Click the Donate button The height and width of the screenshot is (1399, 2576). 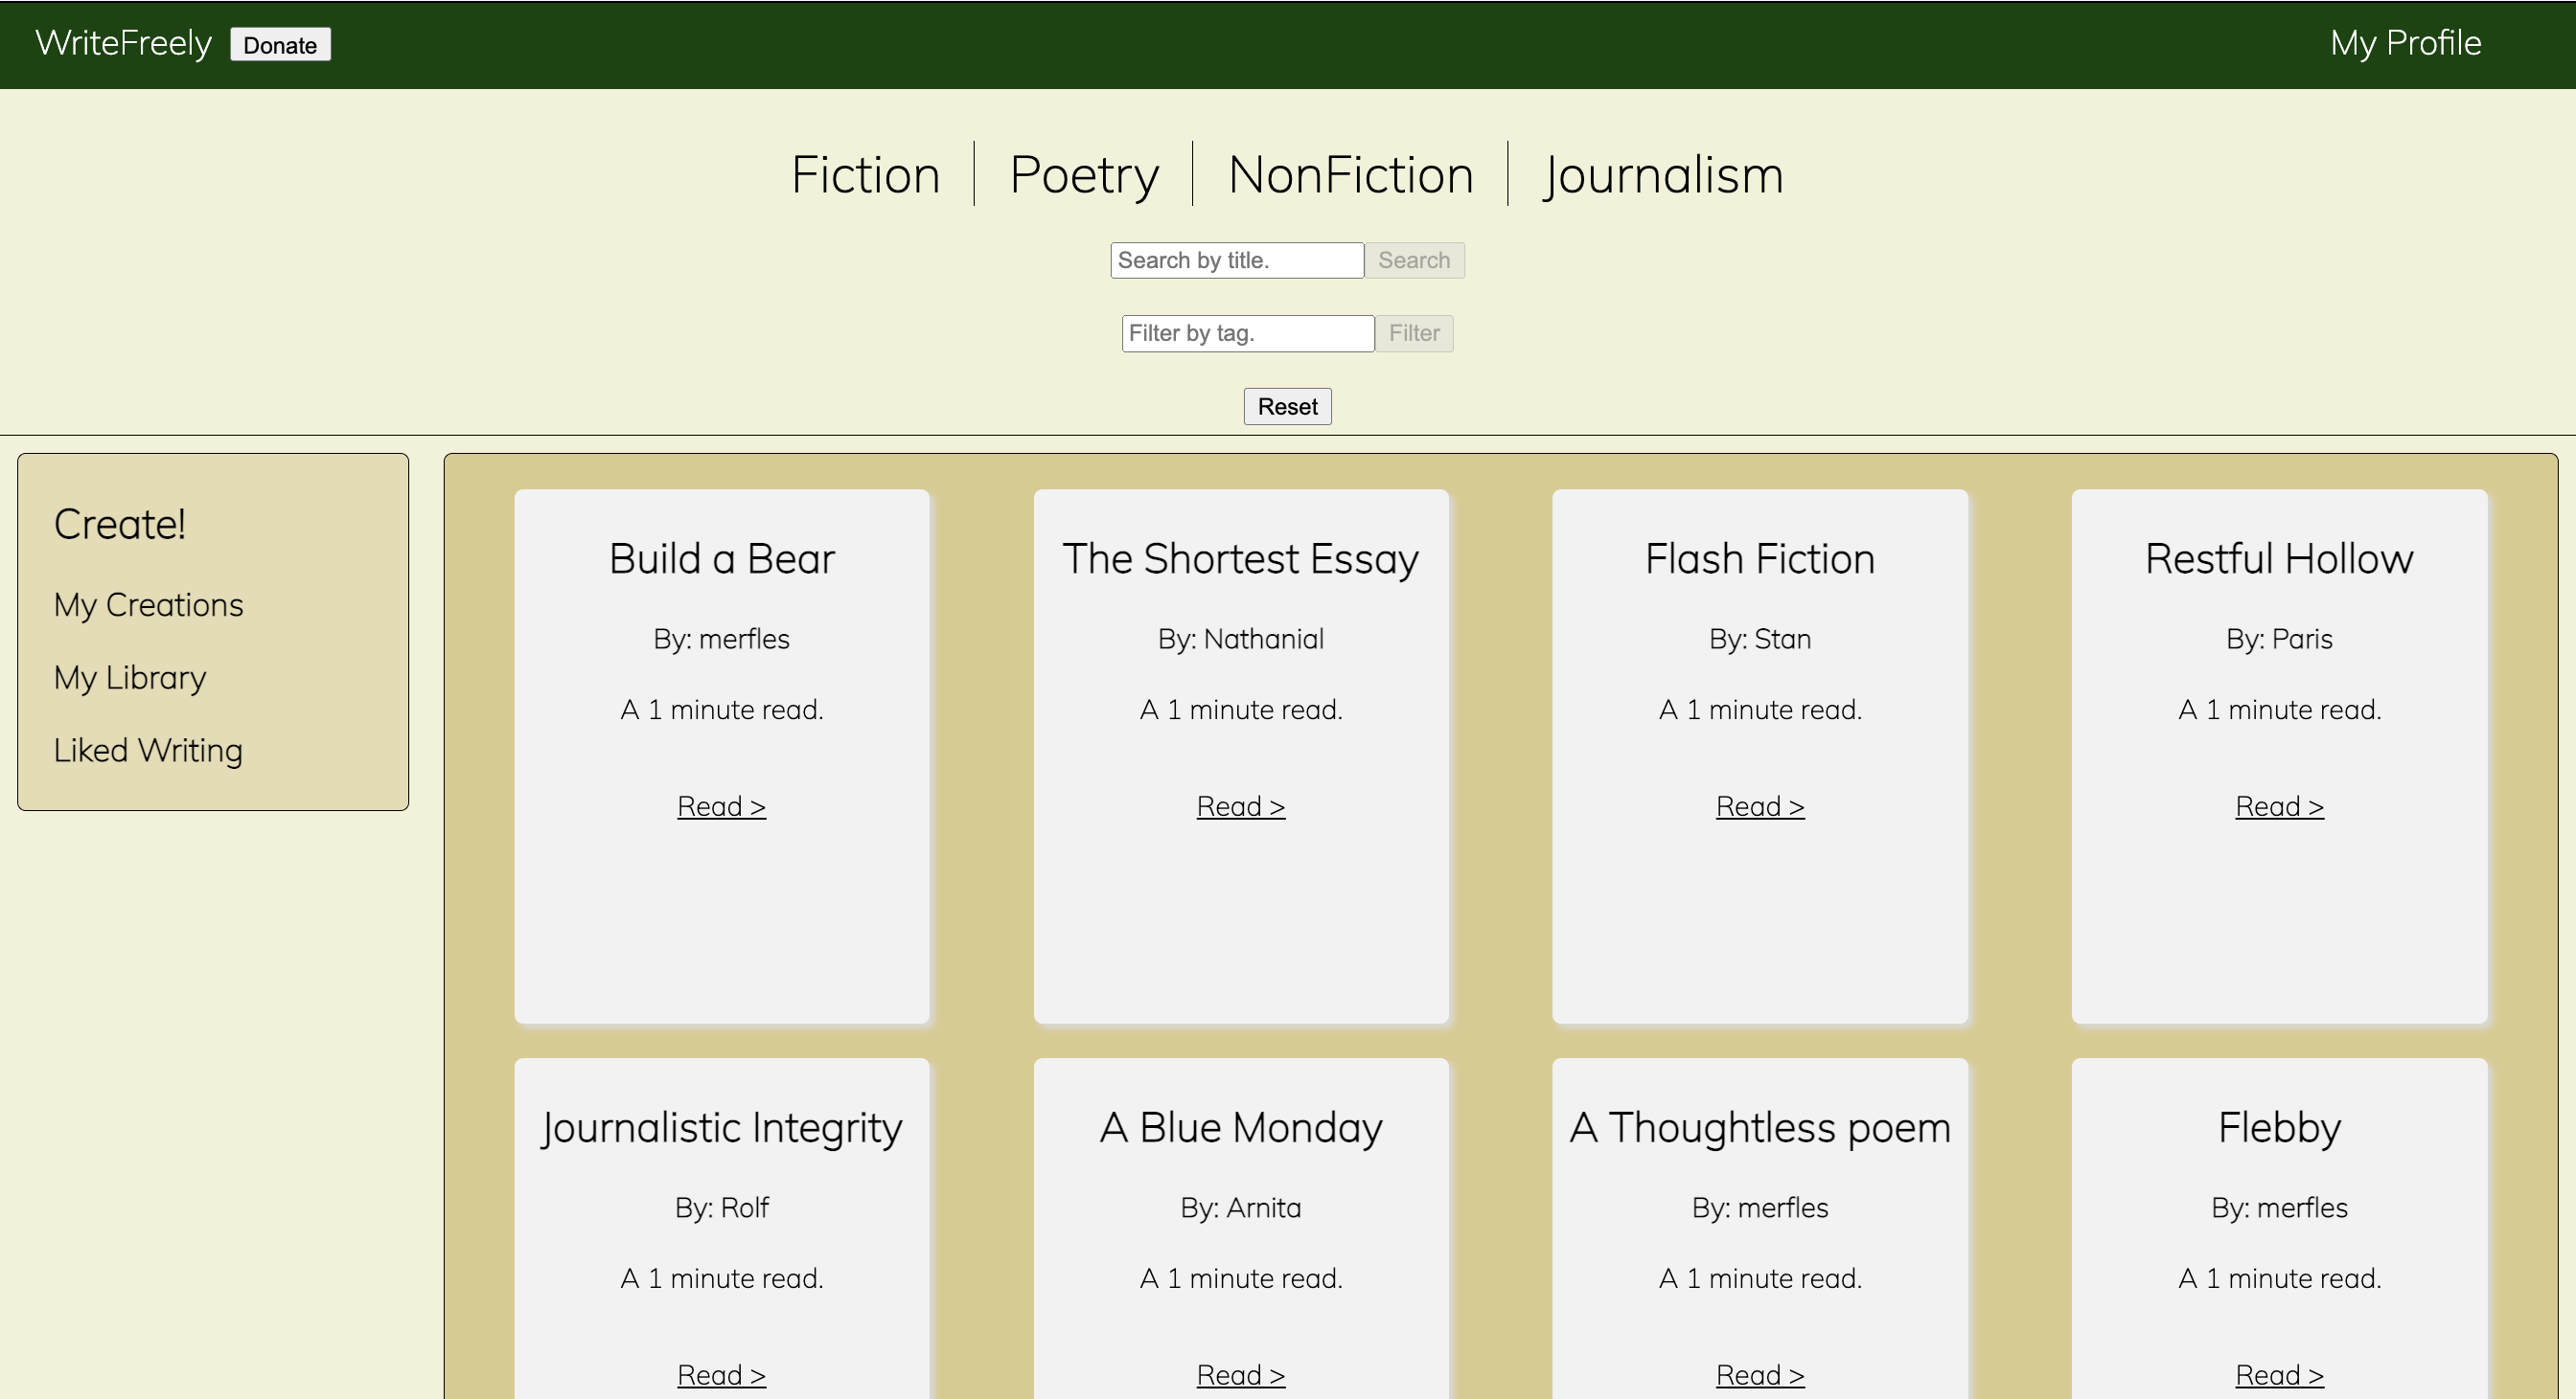click(280, 44)
